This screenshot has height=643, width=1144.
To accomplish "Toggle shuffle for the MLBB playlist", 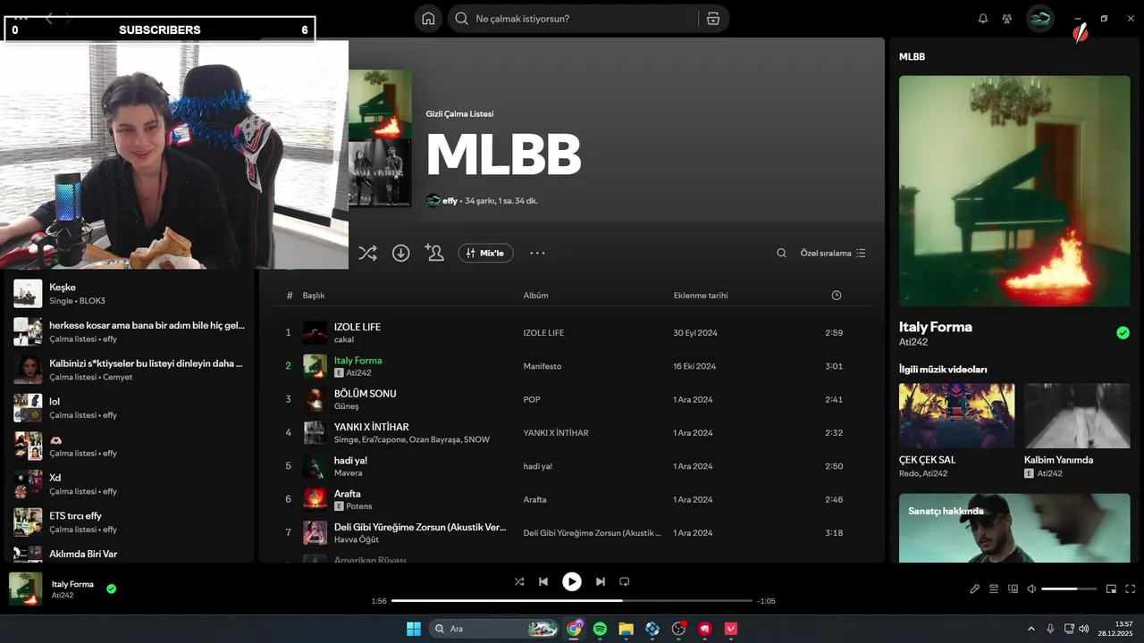I will pyautogui.click(x=367, y=253).
